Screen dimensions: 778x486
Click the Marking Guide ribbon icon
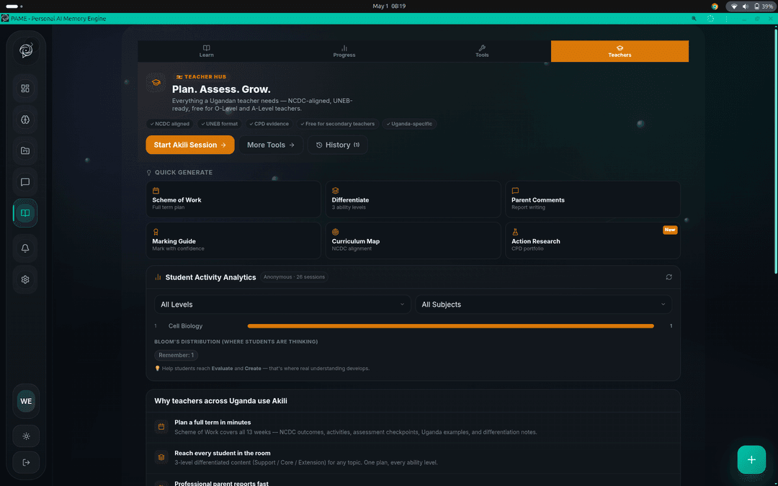156,232
